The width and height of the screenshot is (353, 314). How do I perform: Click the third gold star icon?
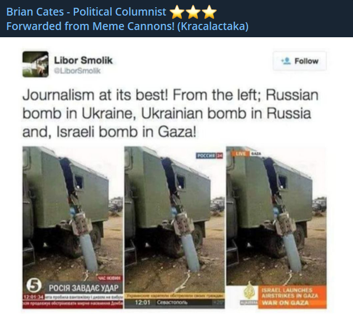[x=210, y=12]
